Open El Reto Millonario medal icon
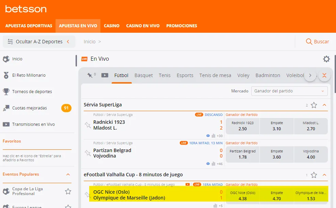Viewport: 336px width, 208px height. point(6,75)
